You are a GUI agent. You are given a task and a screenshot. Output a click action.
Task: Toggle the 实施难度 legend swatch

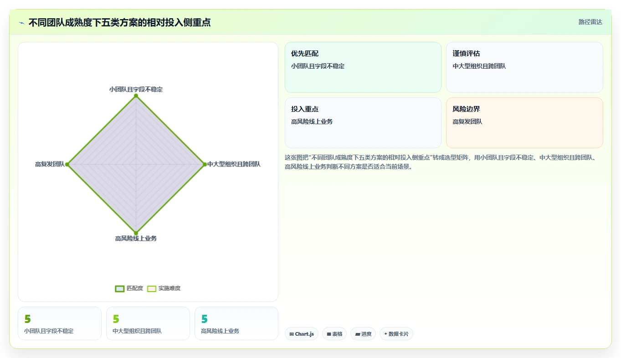click(x=152, y=288)
